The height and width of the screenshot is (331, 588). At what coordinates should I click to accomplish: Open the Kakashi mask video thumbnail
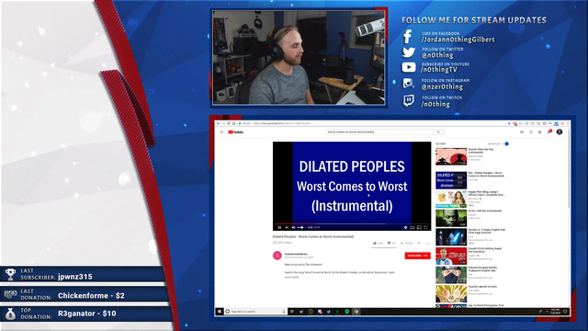[451, 275]
